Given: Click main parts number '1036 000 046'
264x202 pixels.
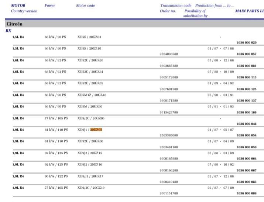Looking at the screenshot, I should tap(247, 124).
